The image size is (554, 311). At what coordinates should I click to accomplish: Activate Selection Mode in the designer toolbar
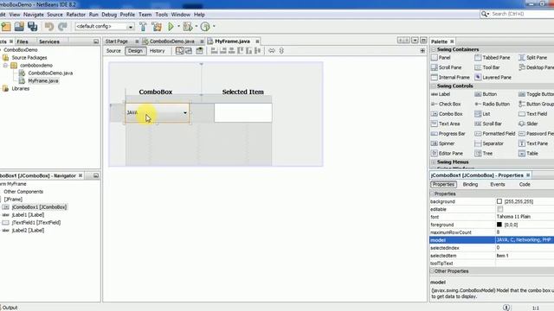(x=180, y=51)
